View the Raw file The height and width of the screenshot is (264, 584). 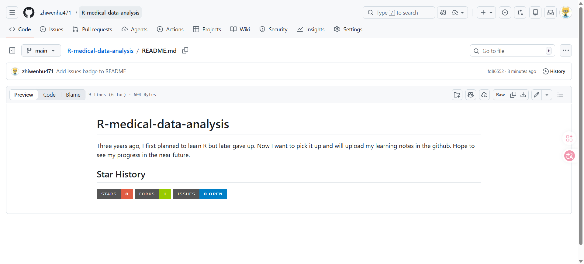pyautogui.click(x=500, y=95)
